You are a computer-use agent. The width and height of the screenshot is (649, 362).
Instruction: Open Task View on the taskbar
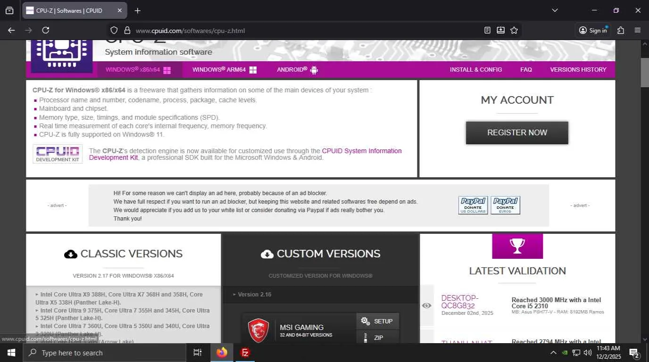pyautogui.click(x=198, y=353)
